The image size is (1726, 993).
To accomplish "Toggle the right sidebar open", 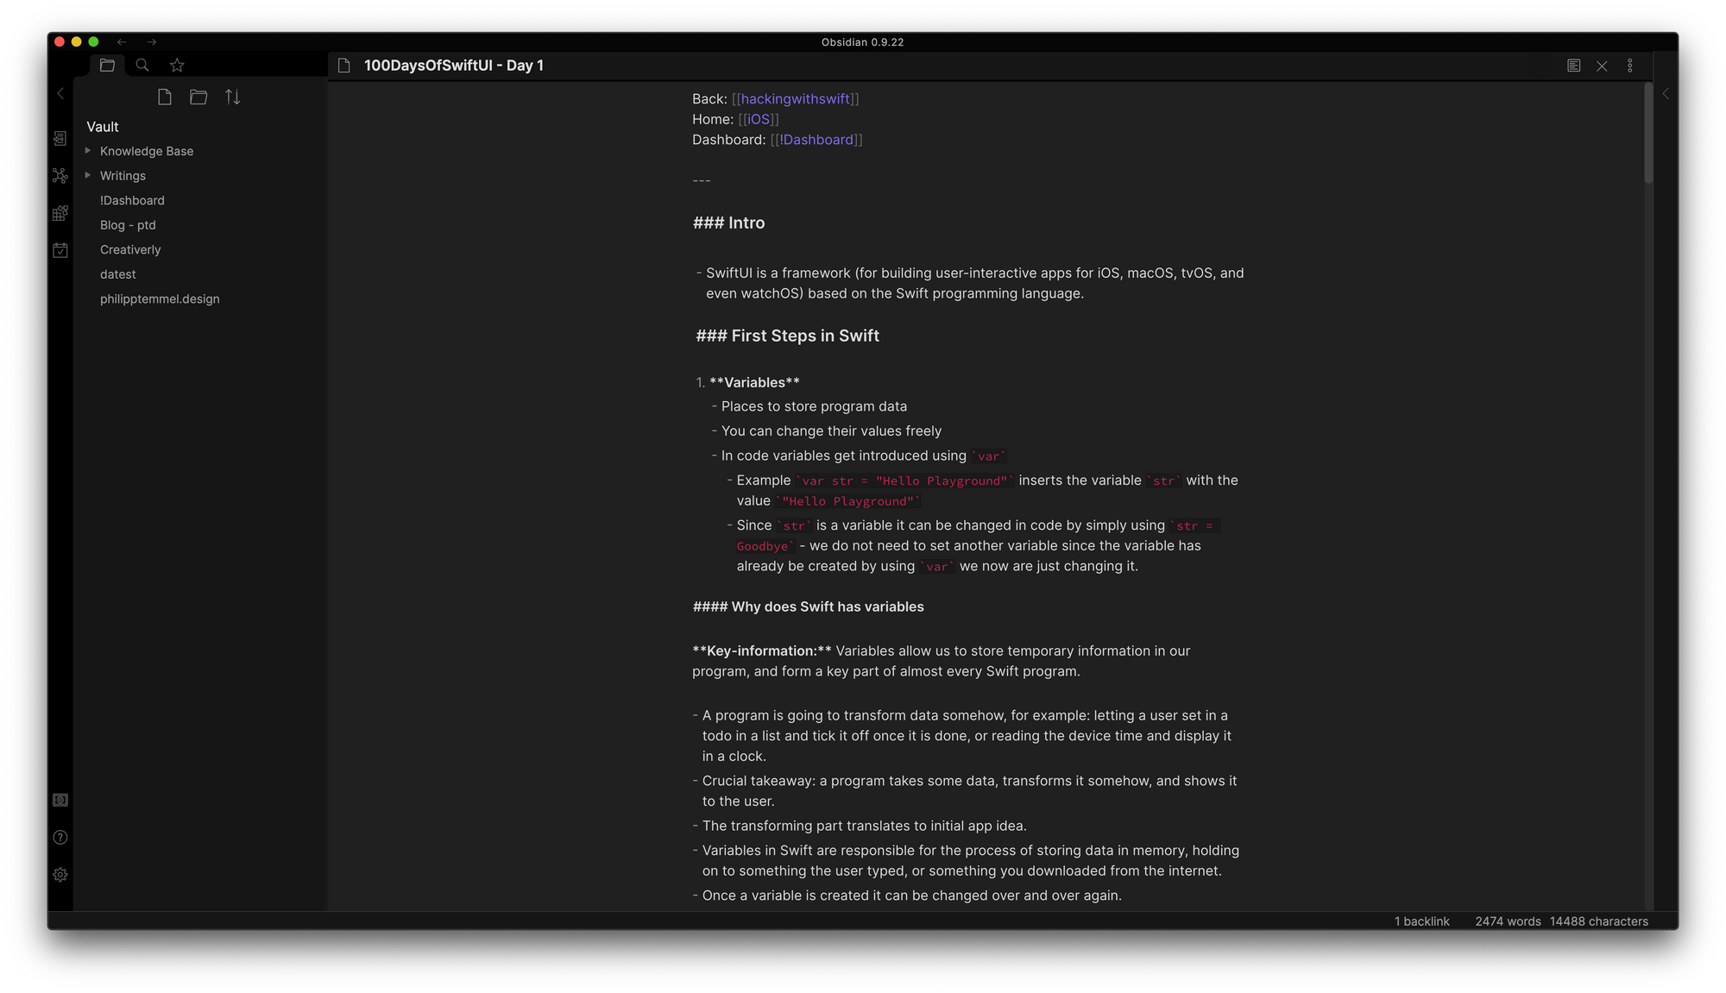I will click(1666, 93).
